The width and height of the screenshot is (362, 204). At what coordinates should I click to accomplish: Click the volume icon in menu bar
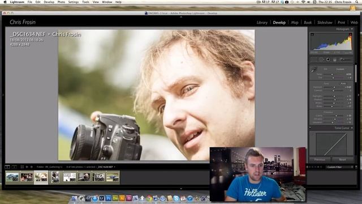coord(309,2)
